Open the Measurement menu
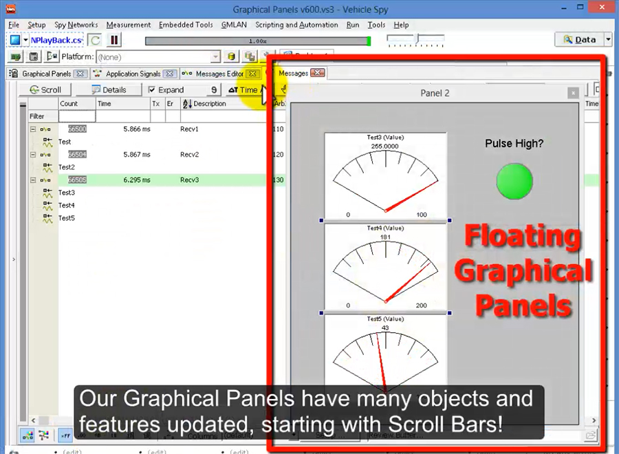The image size is (619, 454). 129,25
